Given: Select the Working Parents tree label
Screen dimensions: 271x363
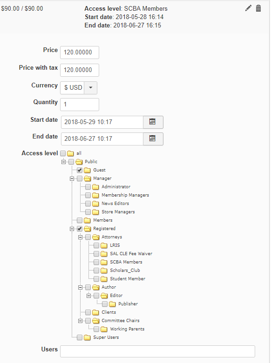Looking at the screenshot, I should point(127,329).
